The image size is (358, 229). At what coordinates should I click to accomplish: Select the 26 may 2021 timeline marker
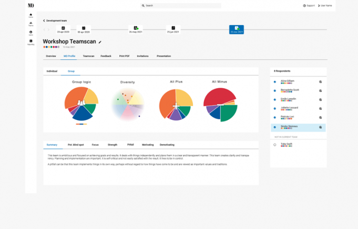tap(136, 29)
